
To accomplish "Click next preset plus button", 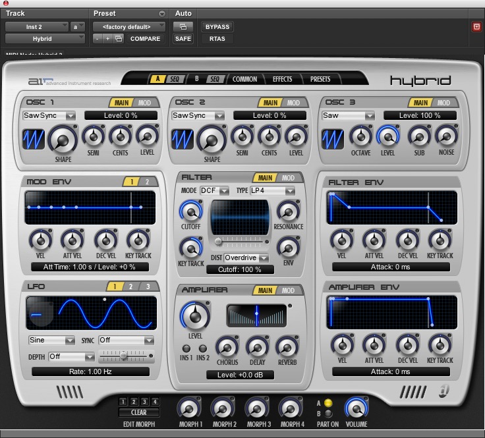I will pyautogui.click(x=107, y=39).
